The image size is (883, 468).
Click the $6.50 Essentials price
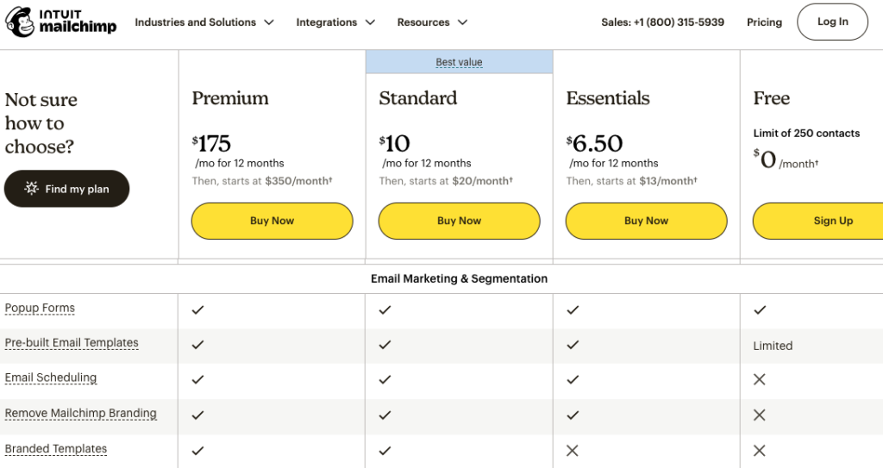click(594, 144)
